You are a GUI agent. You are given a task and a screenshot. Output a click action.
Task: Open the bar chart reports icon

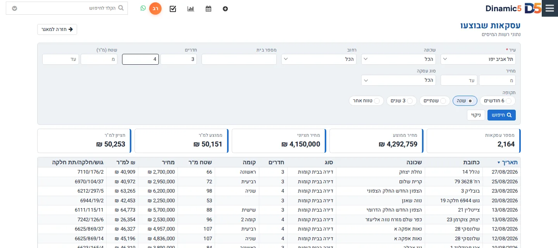pyautogui.click(x=191, y=9)
